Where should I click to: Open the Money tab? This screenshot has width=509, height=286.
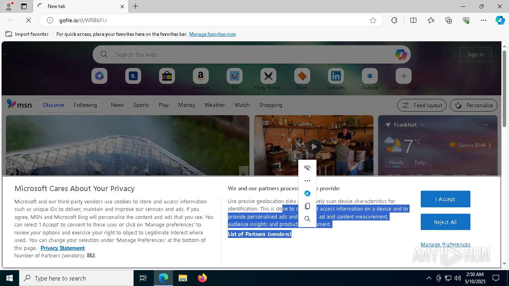coord(187,105)
